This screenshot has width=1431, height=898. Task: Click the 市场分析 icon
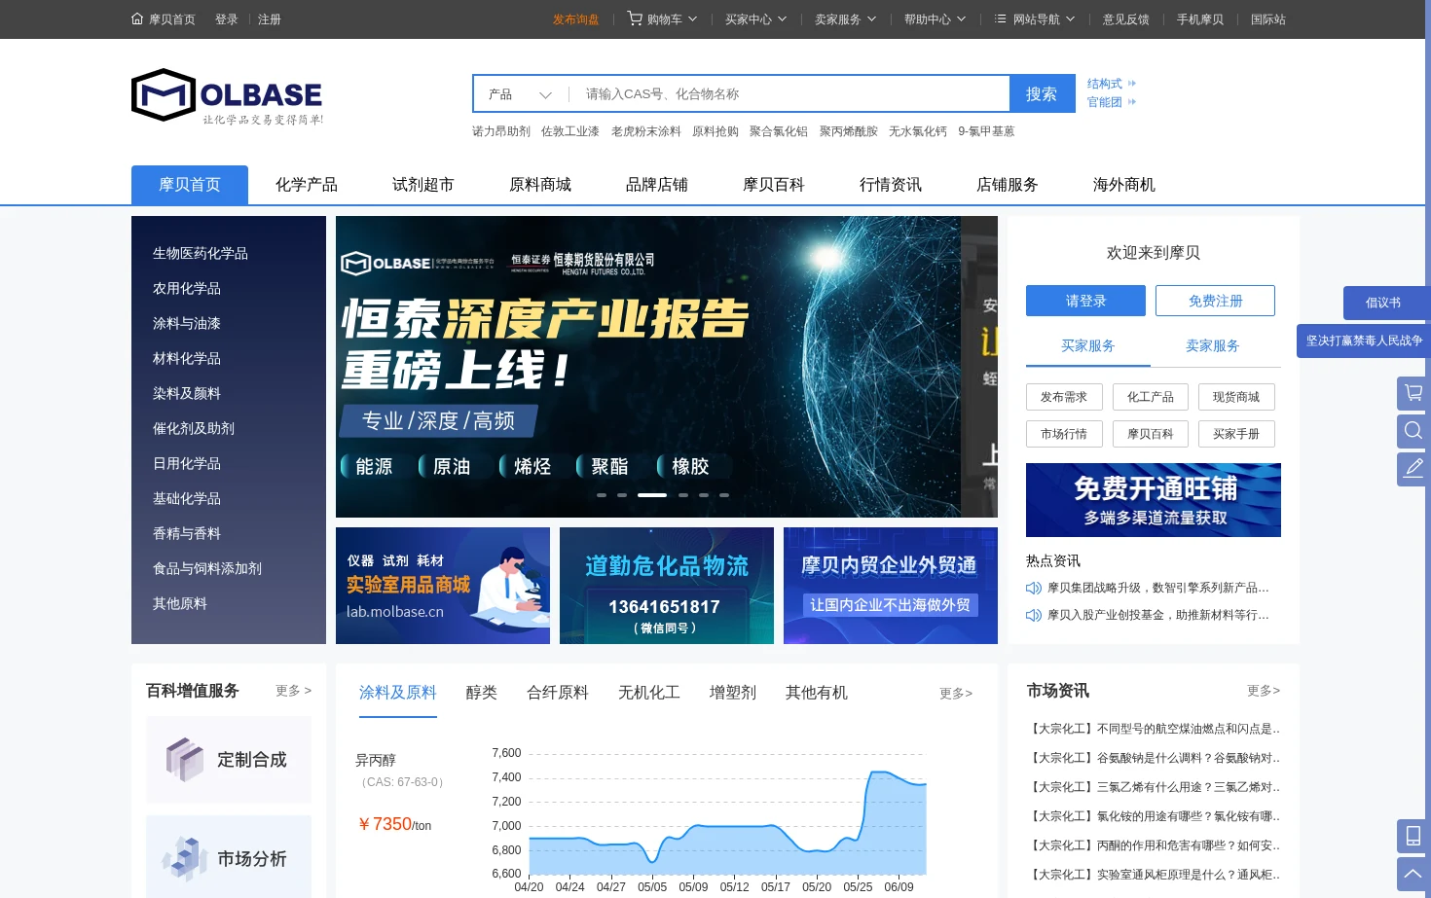tap(184, 858)
